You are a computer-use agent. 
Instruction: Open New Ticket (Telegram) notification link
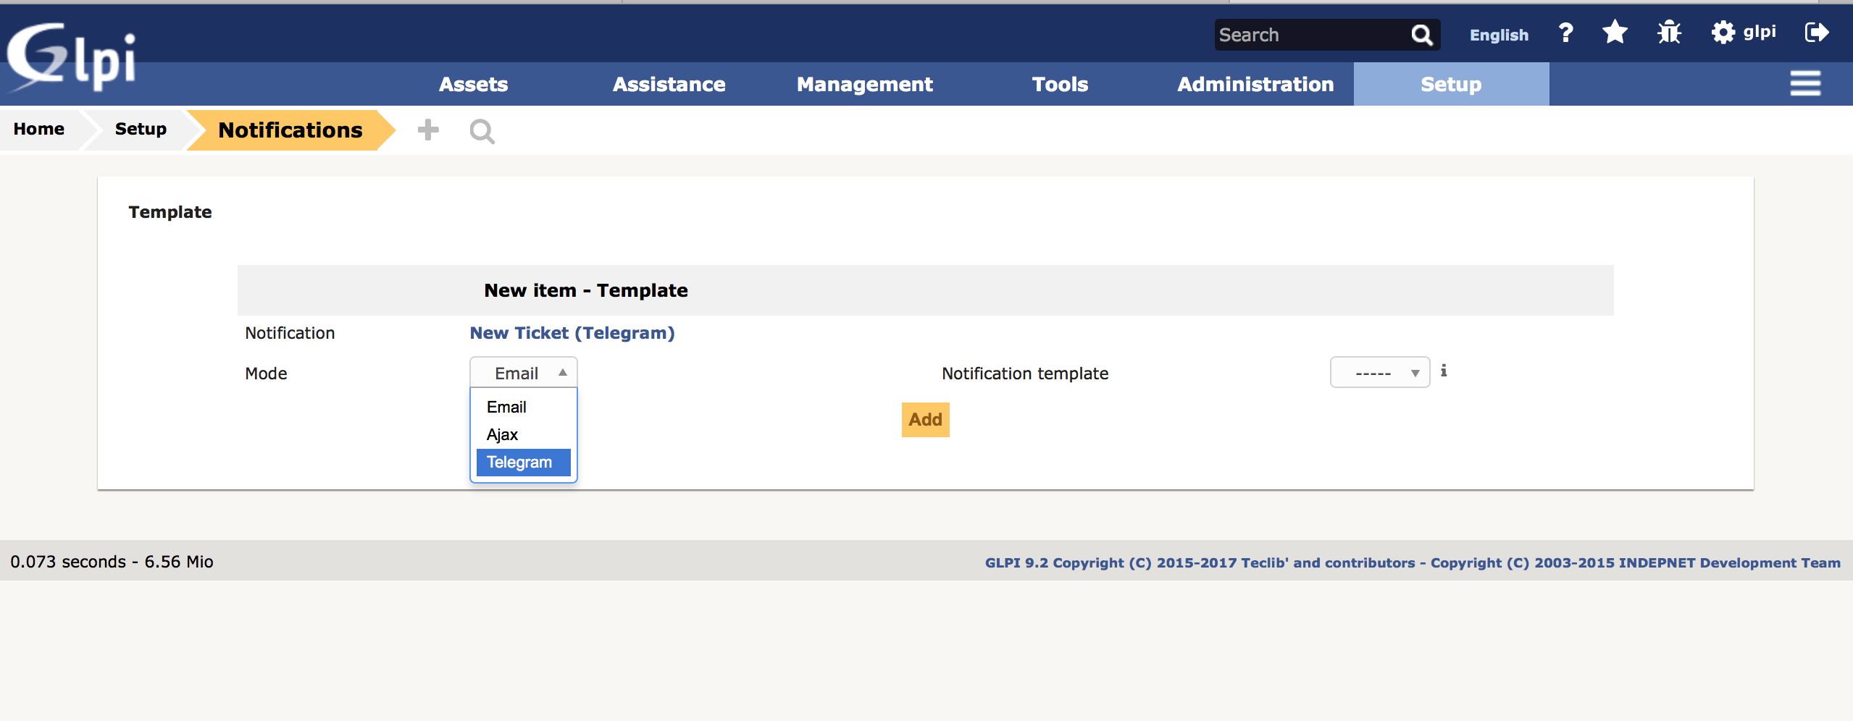(572, 333)
